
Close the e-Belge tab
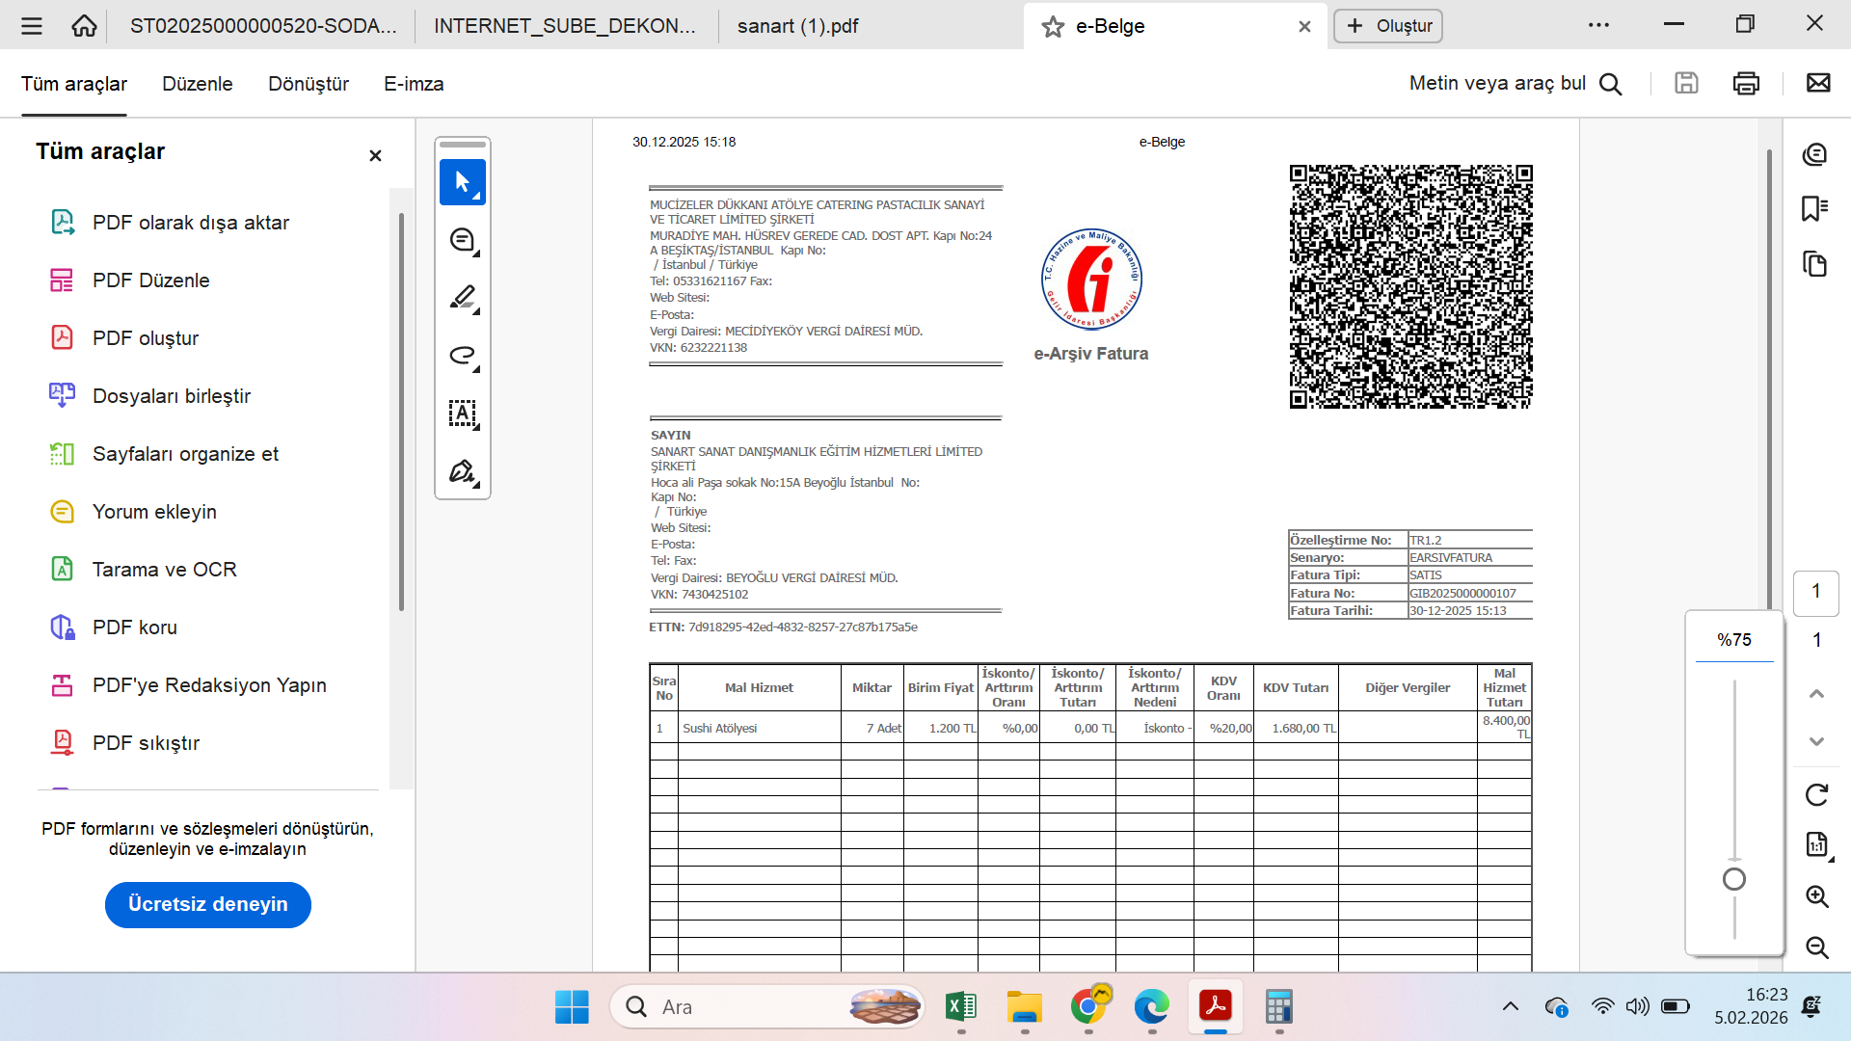click(x=1304, y=27)
